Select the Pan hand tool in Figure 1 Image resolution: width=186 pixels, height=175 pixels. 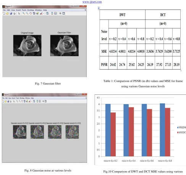pyautogui.click(x=22, y=101)
